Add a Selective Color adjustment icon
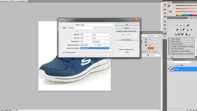 [x=189, y=34]
